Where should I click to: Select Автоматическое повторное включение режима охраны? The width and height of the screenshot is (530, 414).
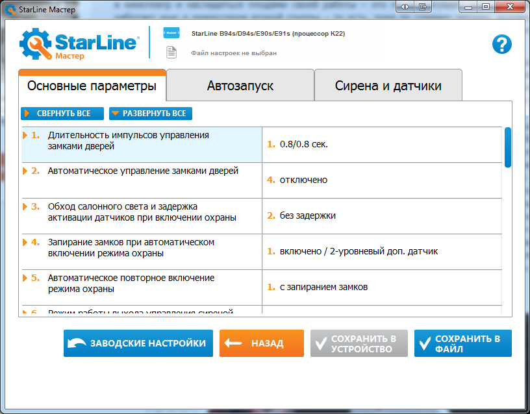[x=142, y=287]
